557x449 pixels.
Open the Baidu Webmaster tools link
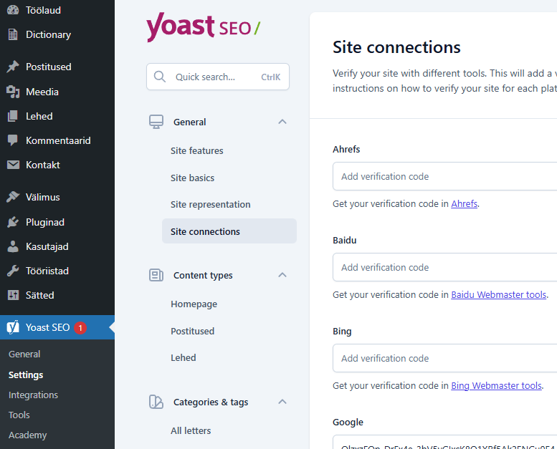click(x=498, y=294)
